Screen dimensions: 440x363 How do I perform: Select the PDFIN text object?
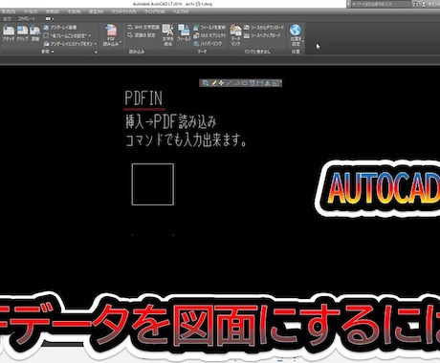pos(143,98)
